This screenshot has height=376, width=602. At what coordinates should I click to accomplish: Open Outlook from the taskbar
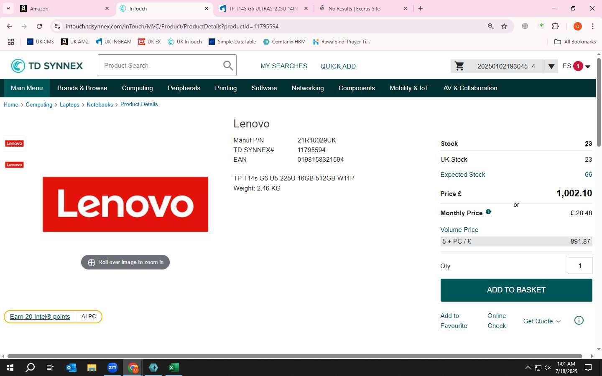(71, 368)
